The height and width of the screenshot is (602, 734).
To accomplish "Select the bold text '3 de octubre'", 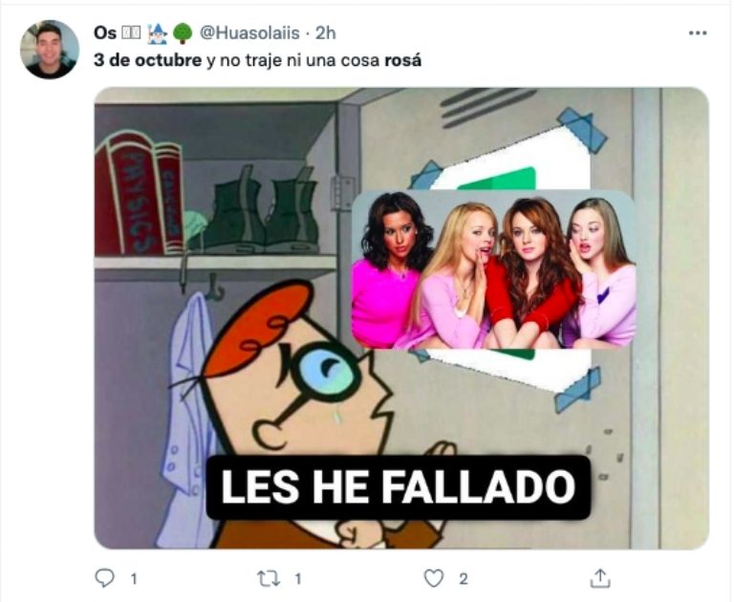I will [x=147, y=60].
